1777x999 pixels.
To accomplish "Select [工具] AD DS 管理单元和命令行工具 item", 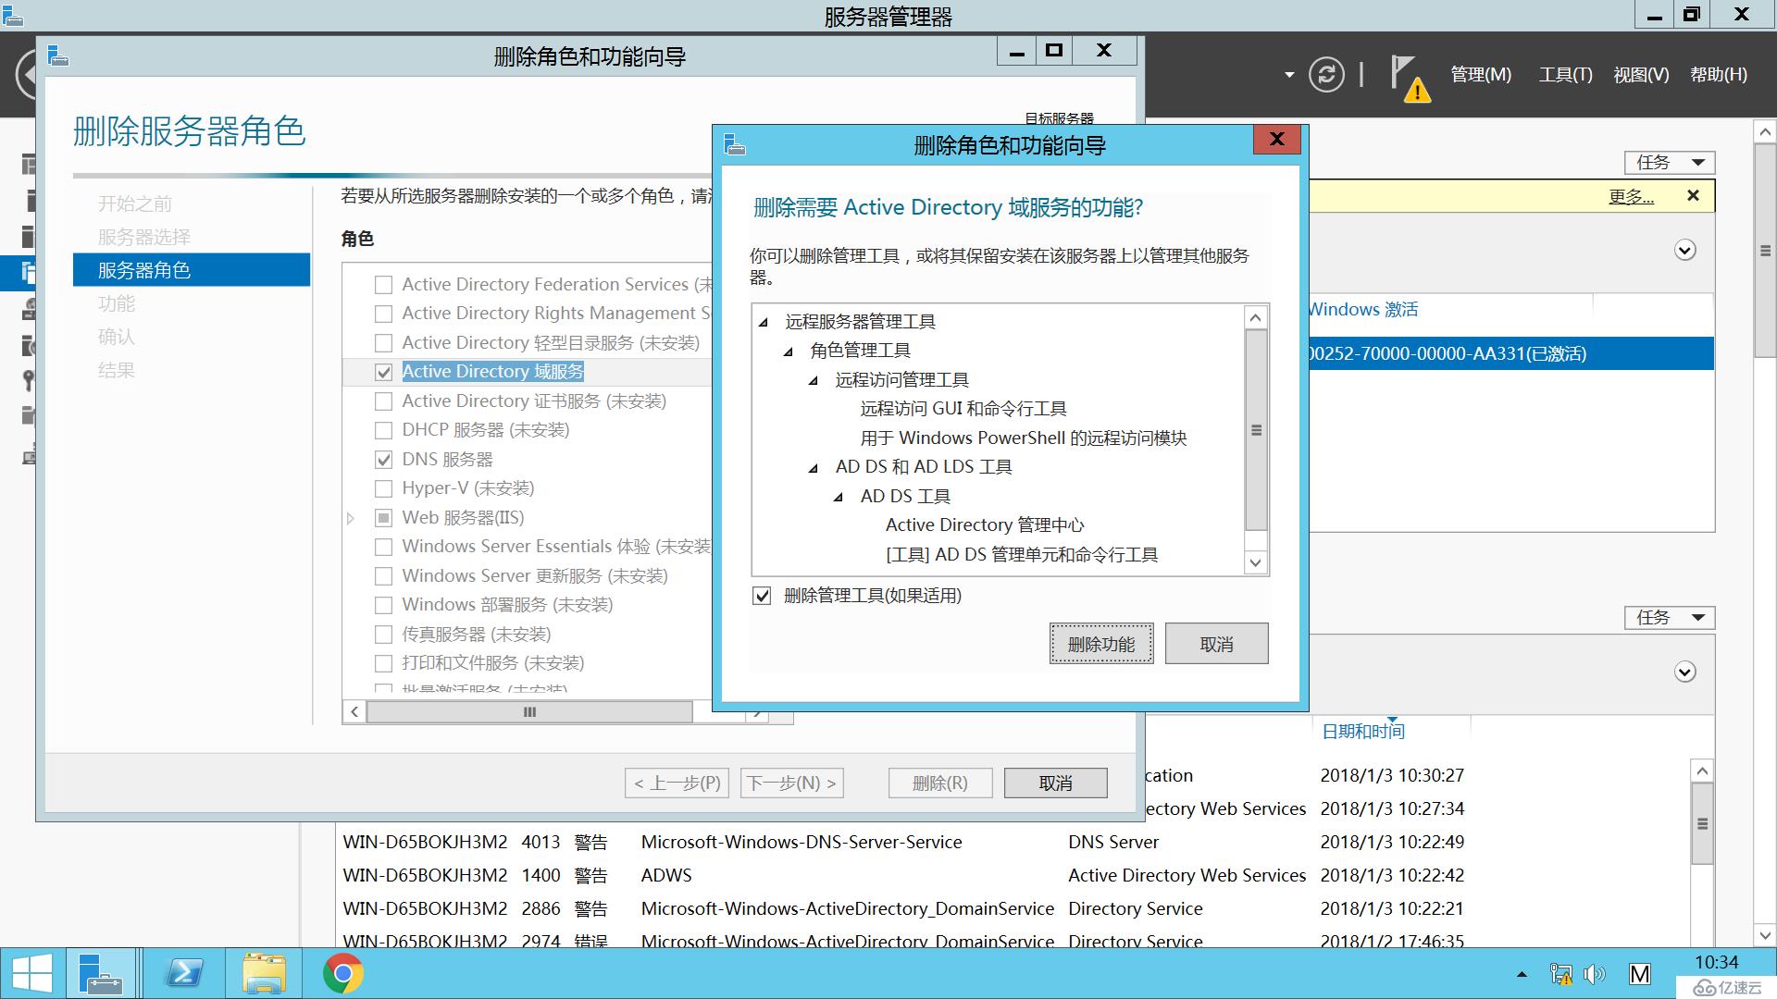I will (1022, 555).
